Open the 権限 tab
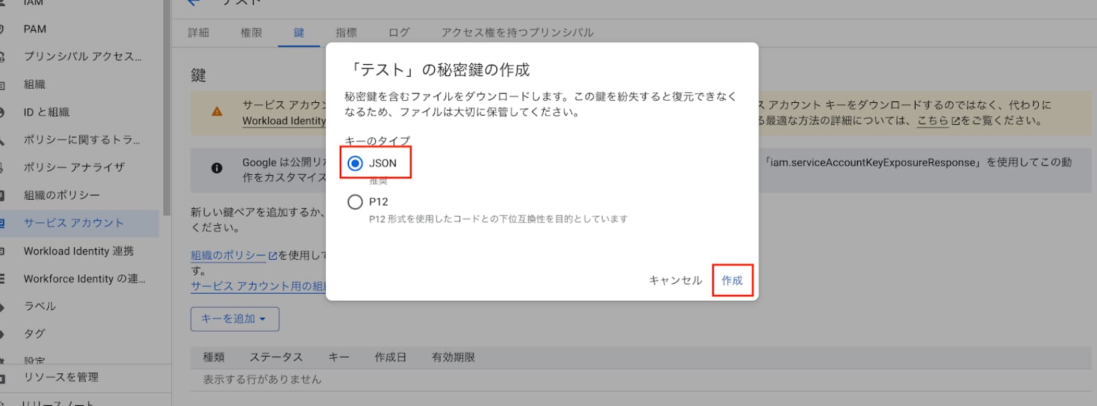This screenshot has width=1097, height=406. tap(251, 32)
